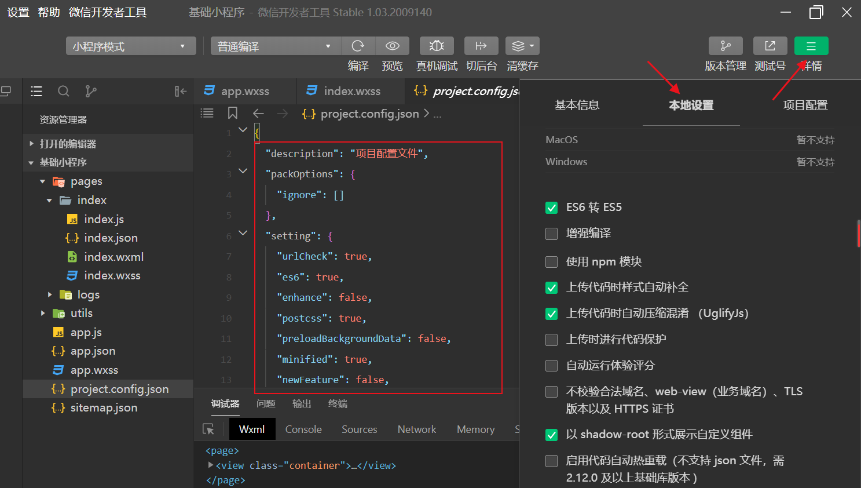
Task: Click the preview eye icon
Action: tap(393, 46)
